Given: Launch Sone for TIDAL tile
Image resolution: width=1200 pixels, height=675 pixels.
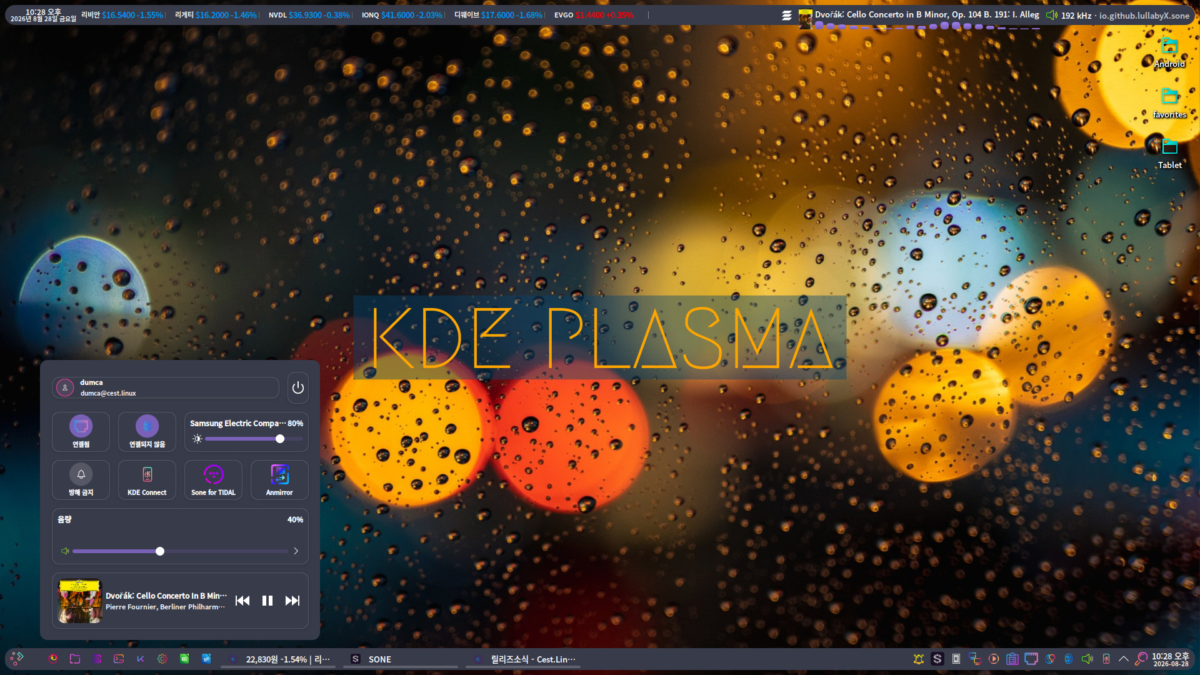Looking at the screenshot, I should [213, 480].
